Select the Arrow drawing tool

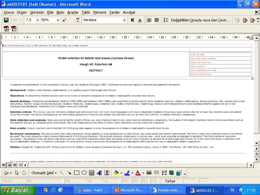pos(69,173)
